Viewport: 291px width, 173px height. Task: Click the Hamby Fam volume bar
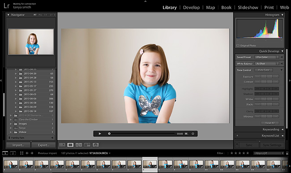click(x=31, y=138)
